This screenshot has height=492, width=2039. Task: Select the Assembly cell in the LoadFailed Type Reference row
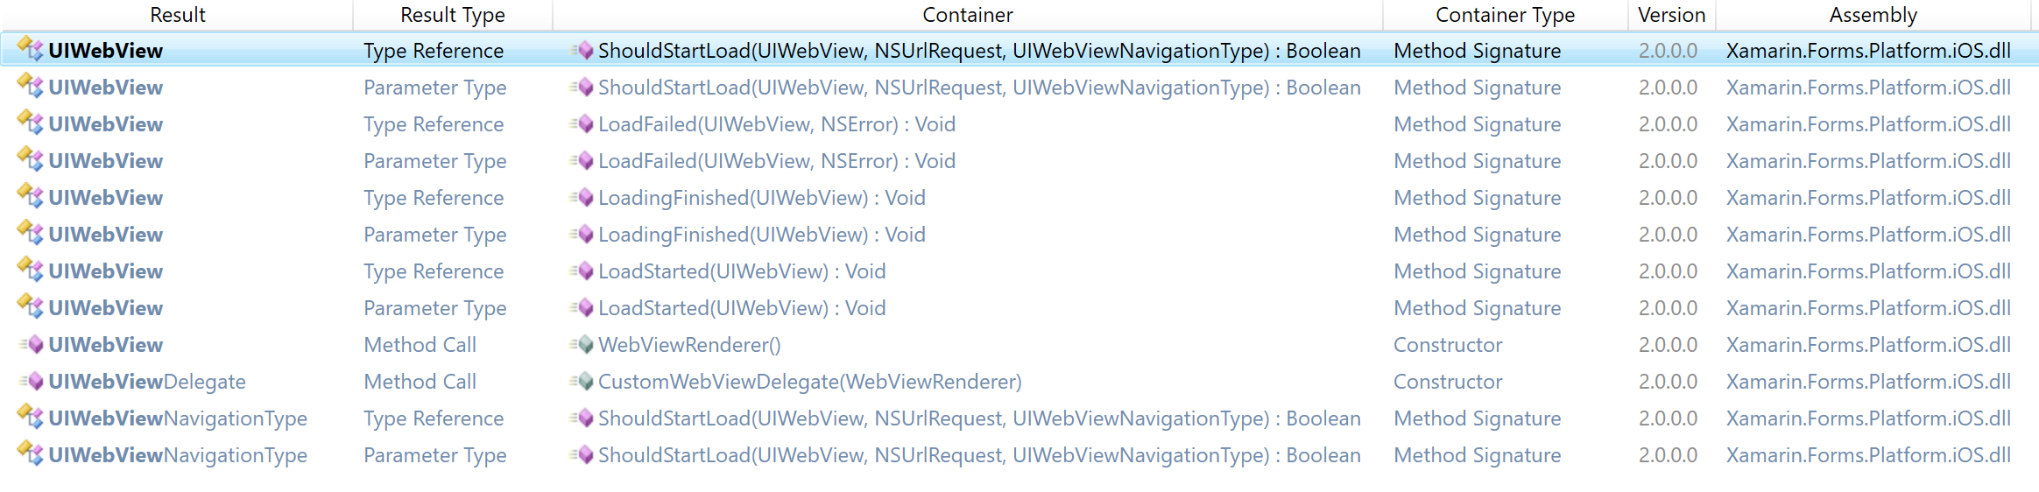pyautogui.click(x=1868, y=124)
